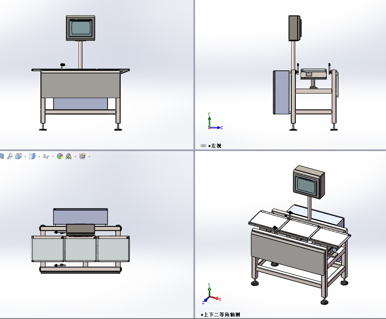The image size is (386, 319).
Task: Click the Hide/Show Items glasses icon
Action: [46, 156]
